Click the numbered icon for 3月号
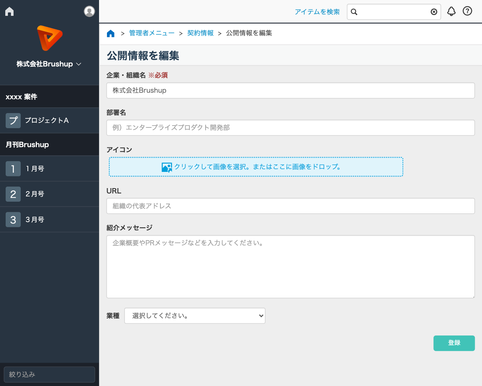The height and width of the screenshot is (386, 482). 13,219
